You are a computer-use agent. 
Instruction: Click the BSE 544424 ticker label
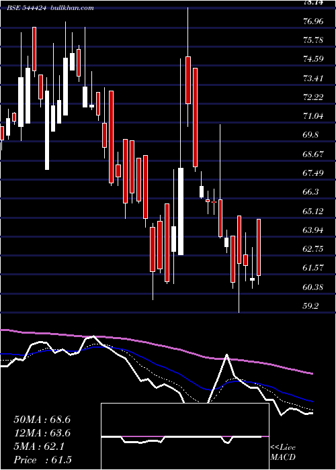click(x=27, y=8)
